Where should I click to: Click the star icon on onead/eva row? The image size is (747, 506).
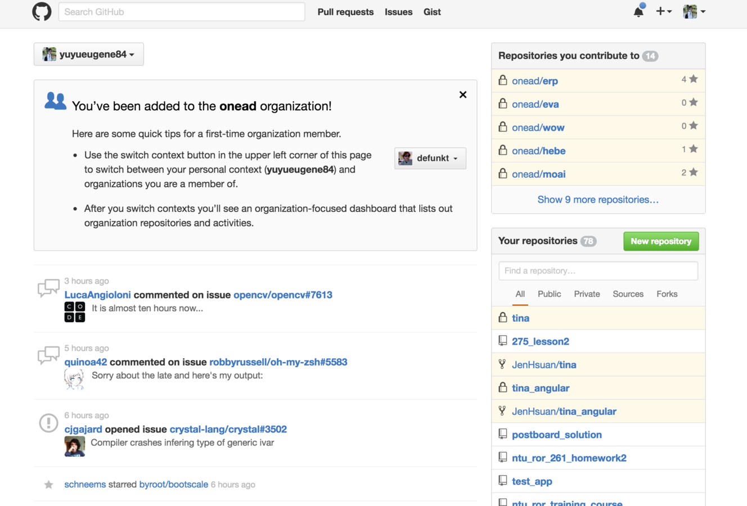coord(694,102)
